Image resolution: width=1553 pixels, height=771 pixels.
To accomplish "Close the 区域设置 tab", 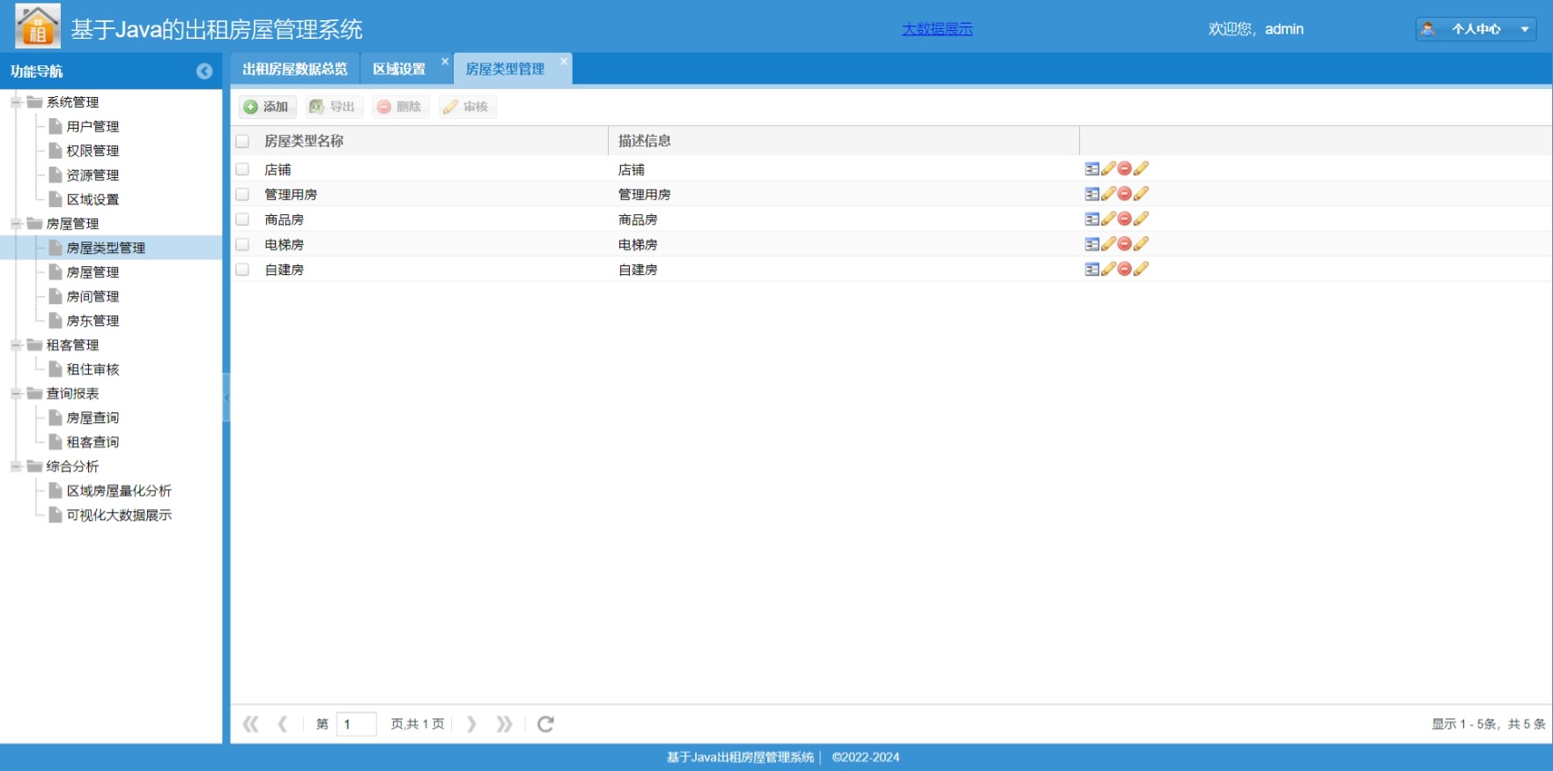I will 445,61.
